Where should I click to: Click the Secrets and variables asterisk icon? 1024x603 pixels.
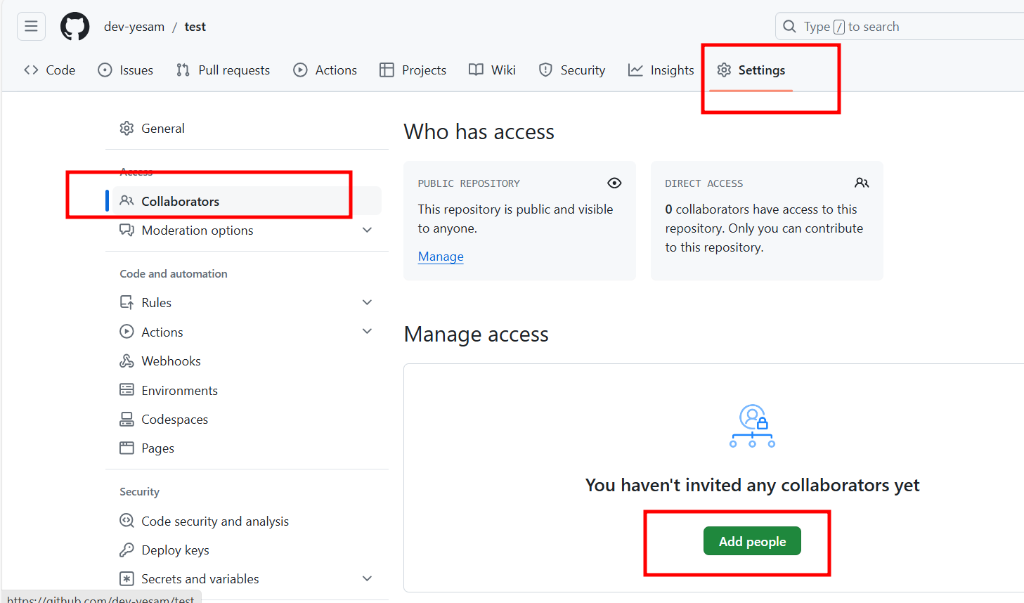(x=127, y=578)
